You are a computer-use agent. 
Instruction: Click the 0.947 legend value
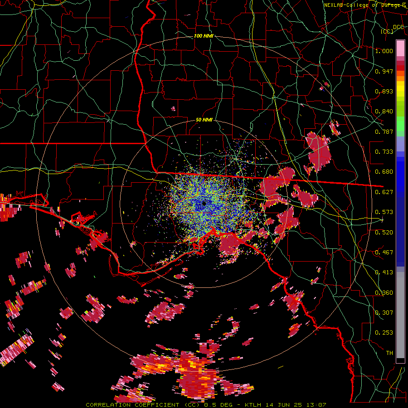[x=384, y=71]
